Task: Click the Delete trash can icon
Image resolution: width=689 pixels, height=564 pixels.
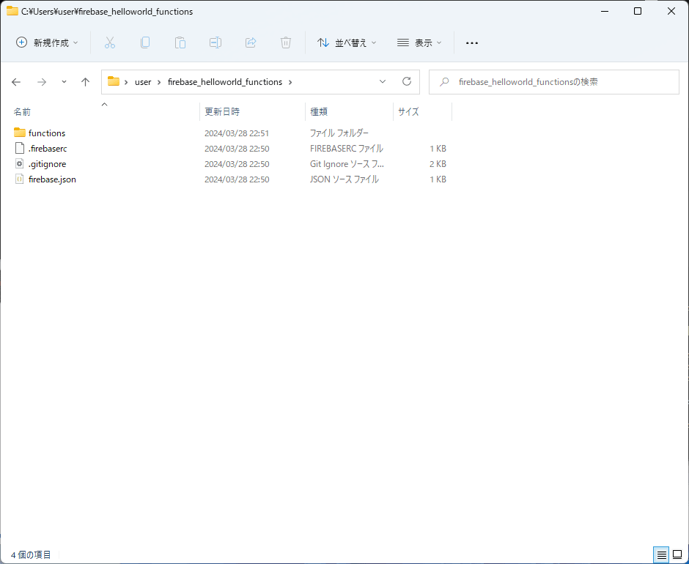Action: point(286,42)
